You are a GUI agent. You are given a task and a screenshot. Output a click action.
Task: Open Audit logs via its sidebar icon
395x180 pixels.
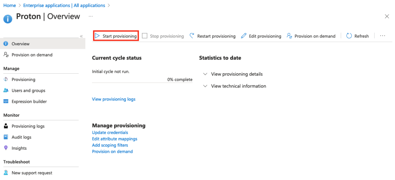[6, 137]
